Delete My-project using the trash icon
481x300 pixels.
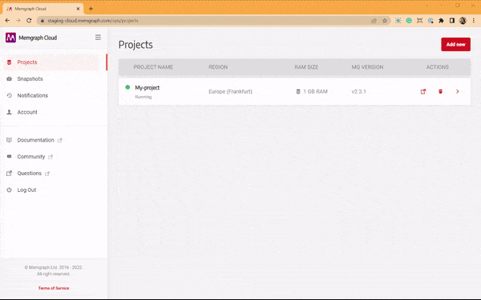click(x=440, y=91)
